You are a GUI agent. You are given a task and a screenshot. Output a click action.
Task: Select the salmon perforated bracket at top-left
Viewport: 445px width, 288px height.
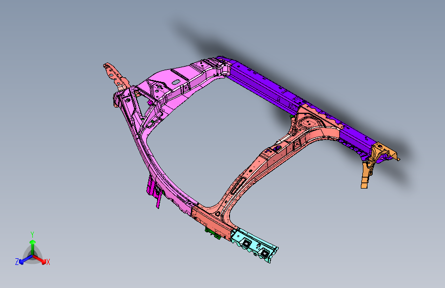coord(116,76)
